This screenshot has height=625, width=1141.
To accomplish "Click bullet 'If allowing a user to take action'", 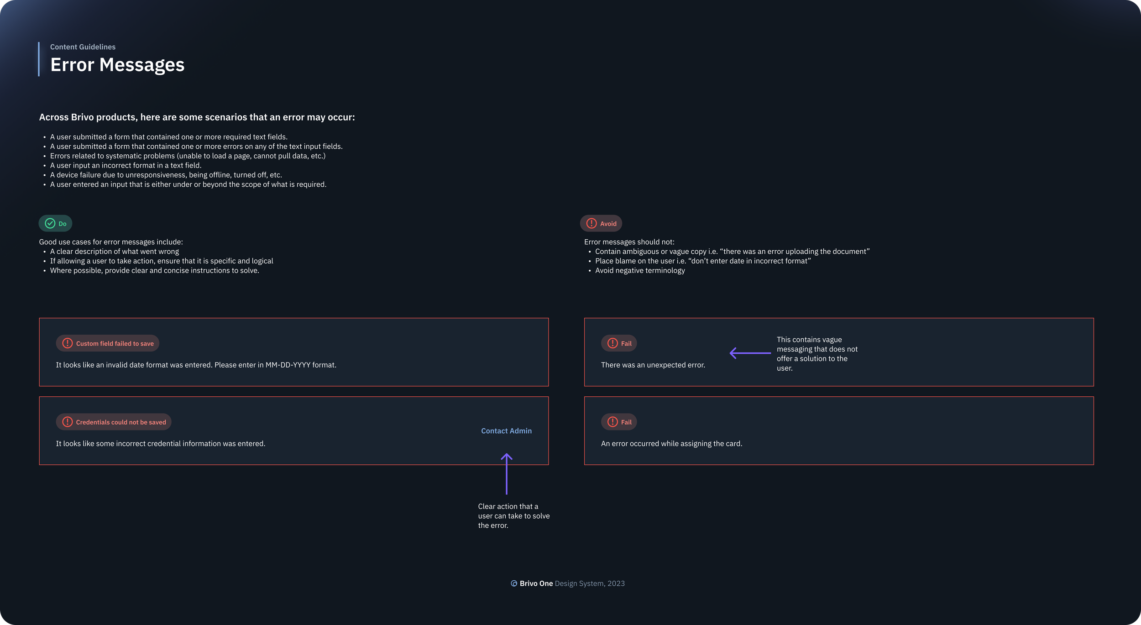I will [162, 261].
